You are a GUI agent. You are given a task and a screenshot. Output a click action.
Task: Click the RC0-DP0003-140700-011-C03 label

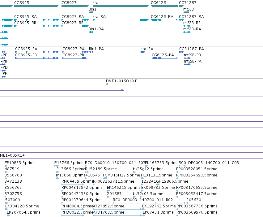click(x=209, y=163)
